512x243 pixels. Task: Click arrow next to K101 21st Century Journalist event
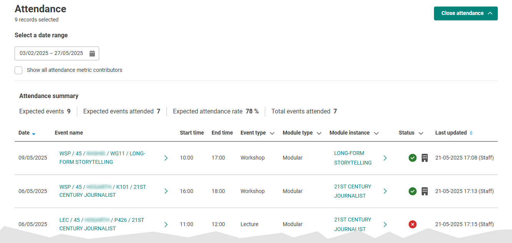(x=166, y=191)
